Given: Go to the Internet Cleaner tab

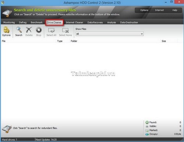Looking at the screenshot, I should [x=74, y=22].
